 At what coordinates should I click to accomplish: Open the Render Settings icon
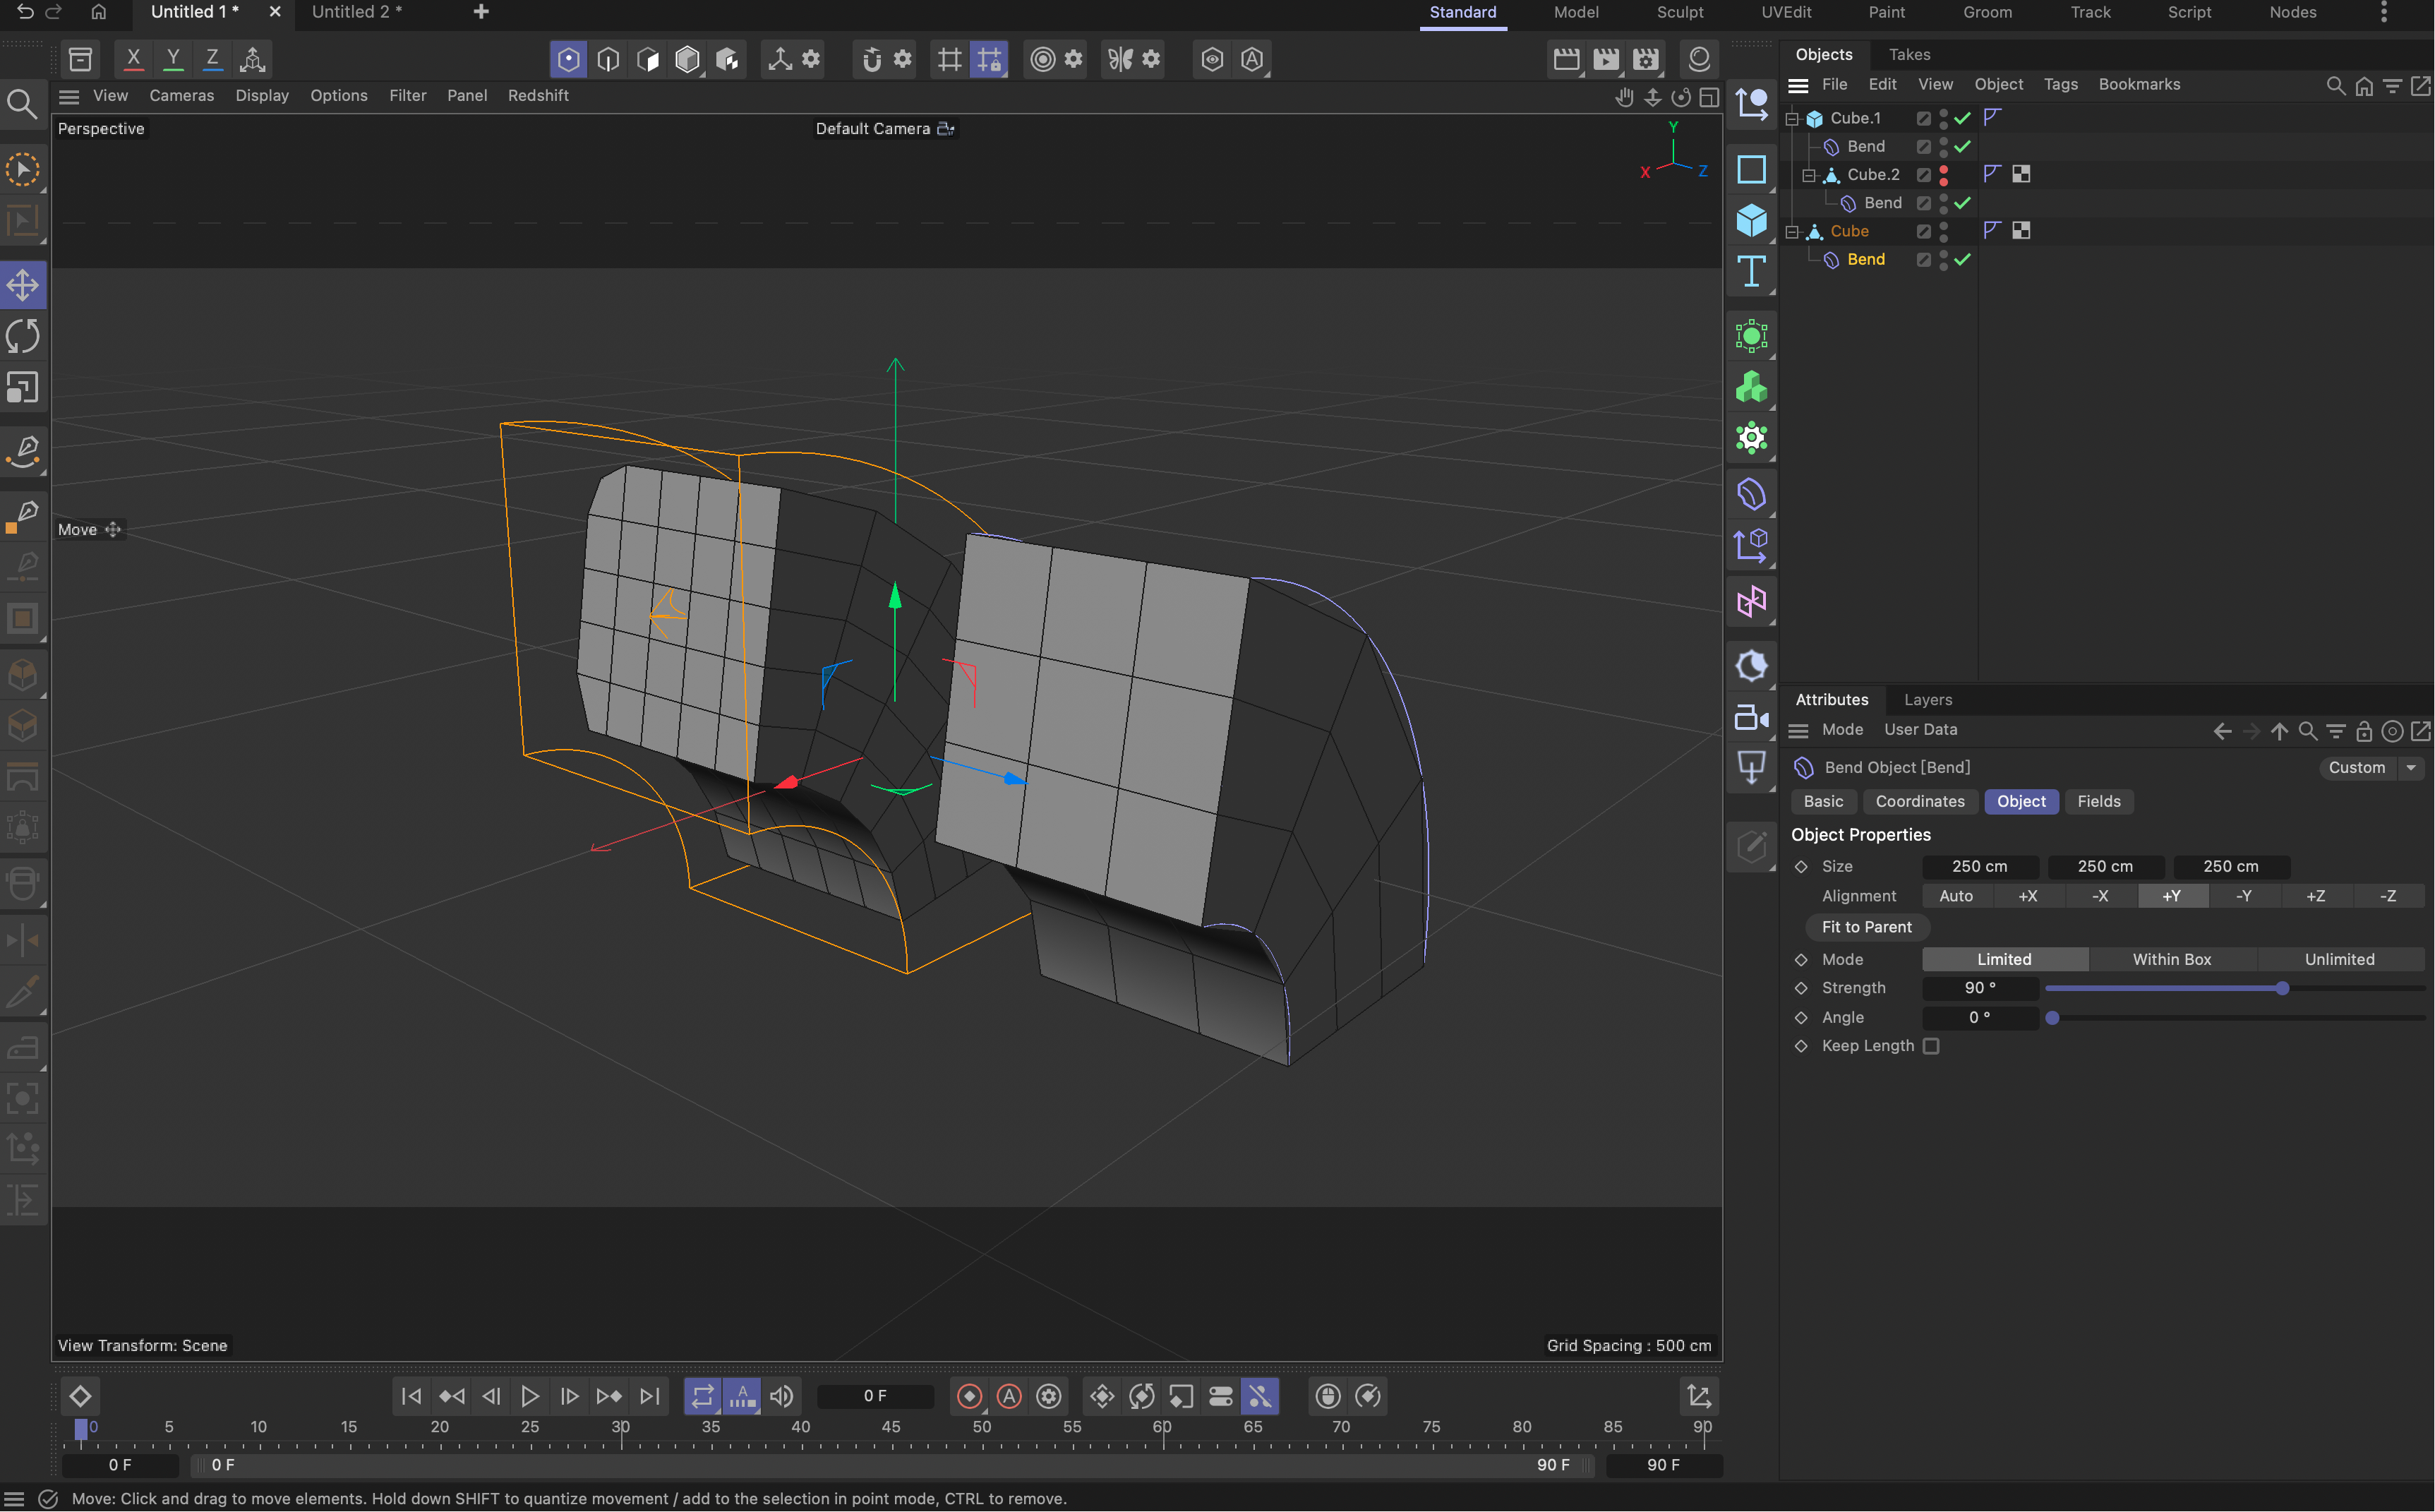[1645, 59]
